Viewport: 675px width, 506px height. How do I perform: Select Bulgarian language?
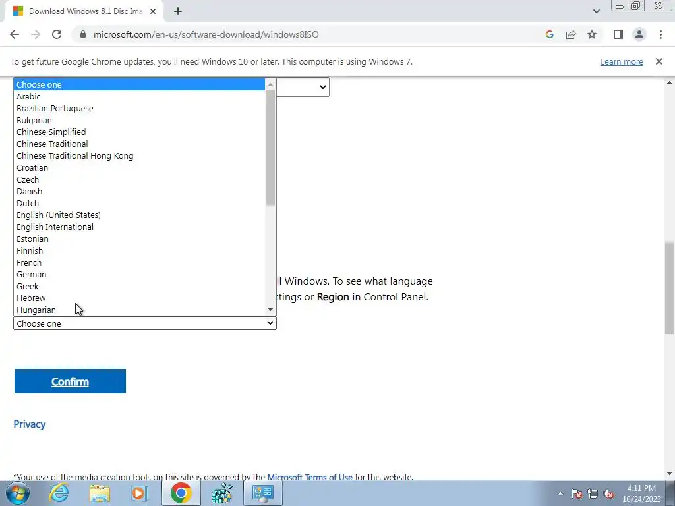[140, 120]
